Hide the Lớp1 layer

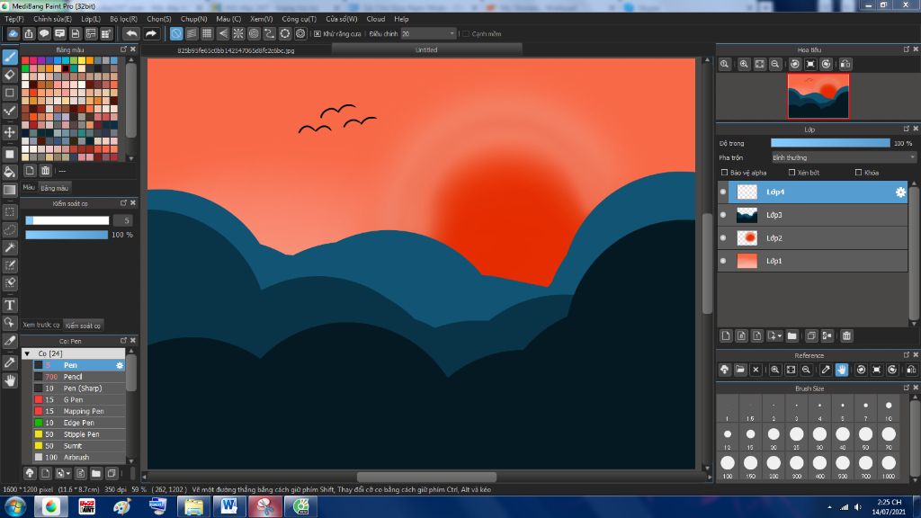click(723, 261)
